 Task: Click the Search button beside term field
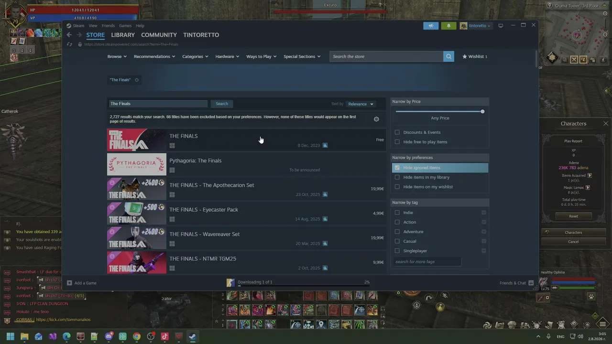[x=222, y=104]
